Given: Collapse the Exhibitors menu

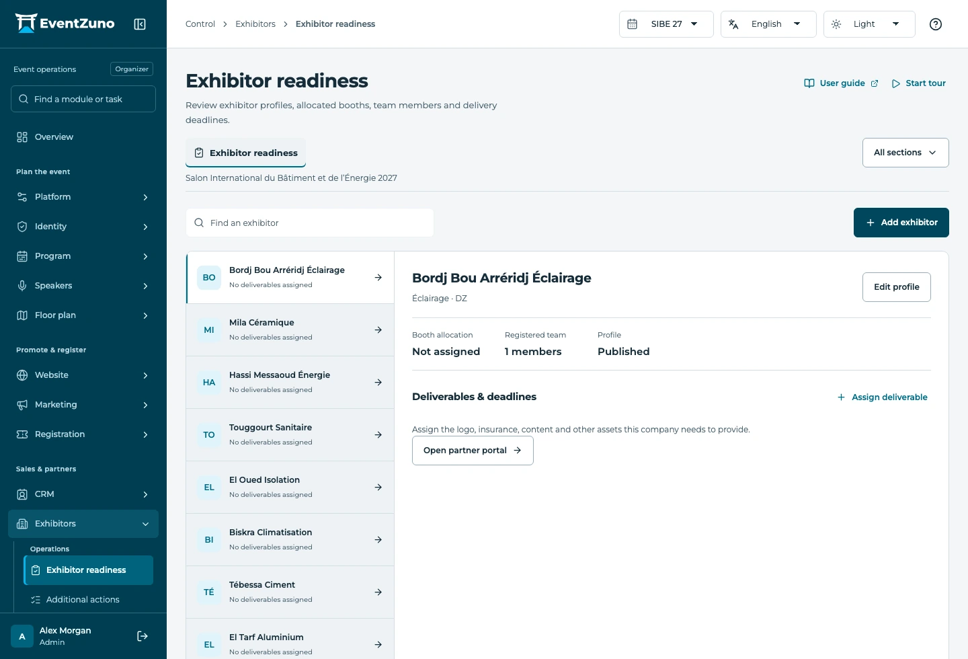Looking at the screenshot, I should tap(83, 524).
